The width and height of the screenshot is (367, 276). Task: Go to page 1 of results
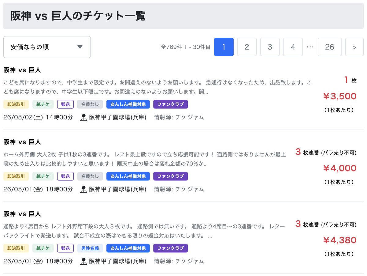click(224, 47)
